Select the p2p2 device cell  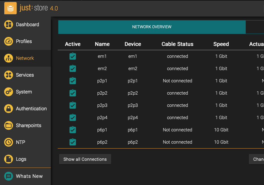pyautogui.click(x=133, y=93)
